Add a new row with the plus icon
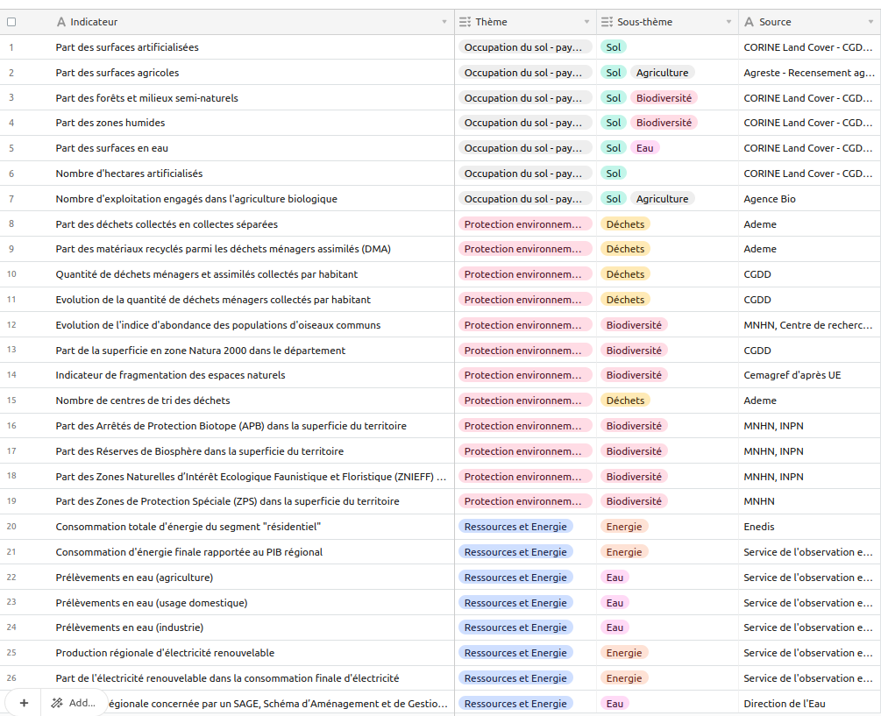 click(x=24, y=703)
